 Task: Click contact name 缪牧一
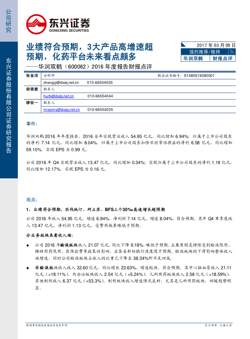pos(32,103)
